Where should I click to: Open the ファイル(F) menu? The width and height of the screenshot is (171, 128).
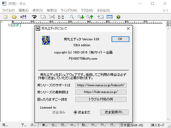(x=8, y=10)
